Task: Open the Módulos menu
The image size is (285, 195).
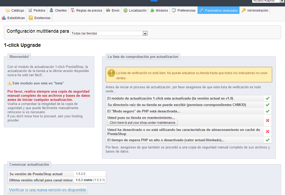Action: (159, 10)
